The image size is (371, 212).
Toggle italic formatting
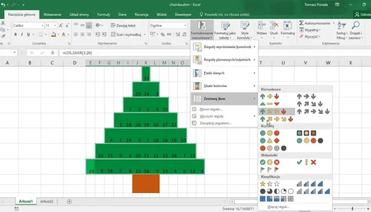click(x=22, y=34)
